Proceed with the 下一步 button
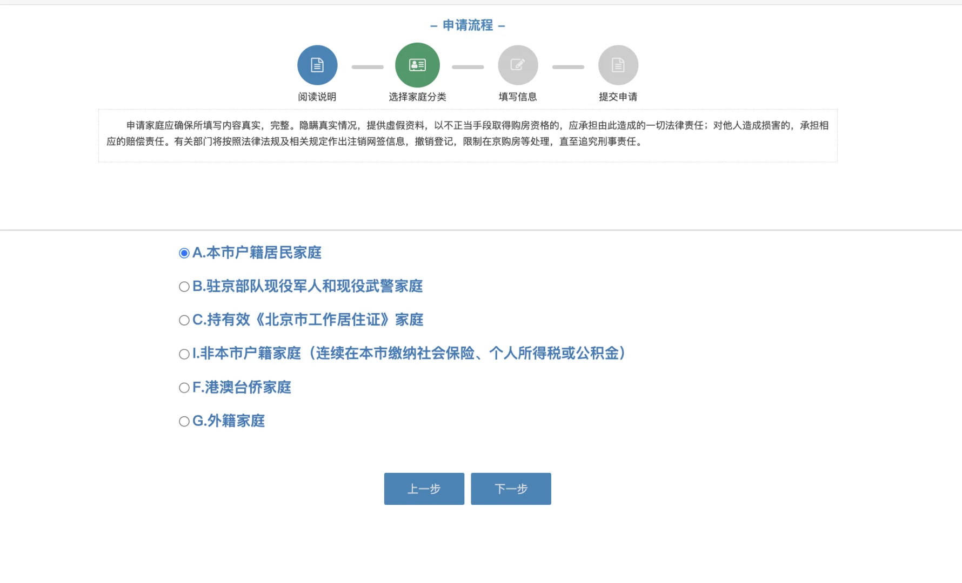 pyautogui.click(x=511, y=489)
